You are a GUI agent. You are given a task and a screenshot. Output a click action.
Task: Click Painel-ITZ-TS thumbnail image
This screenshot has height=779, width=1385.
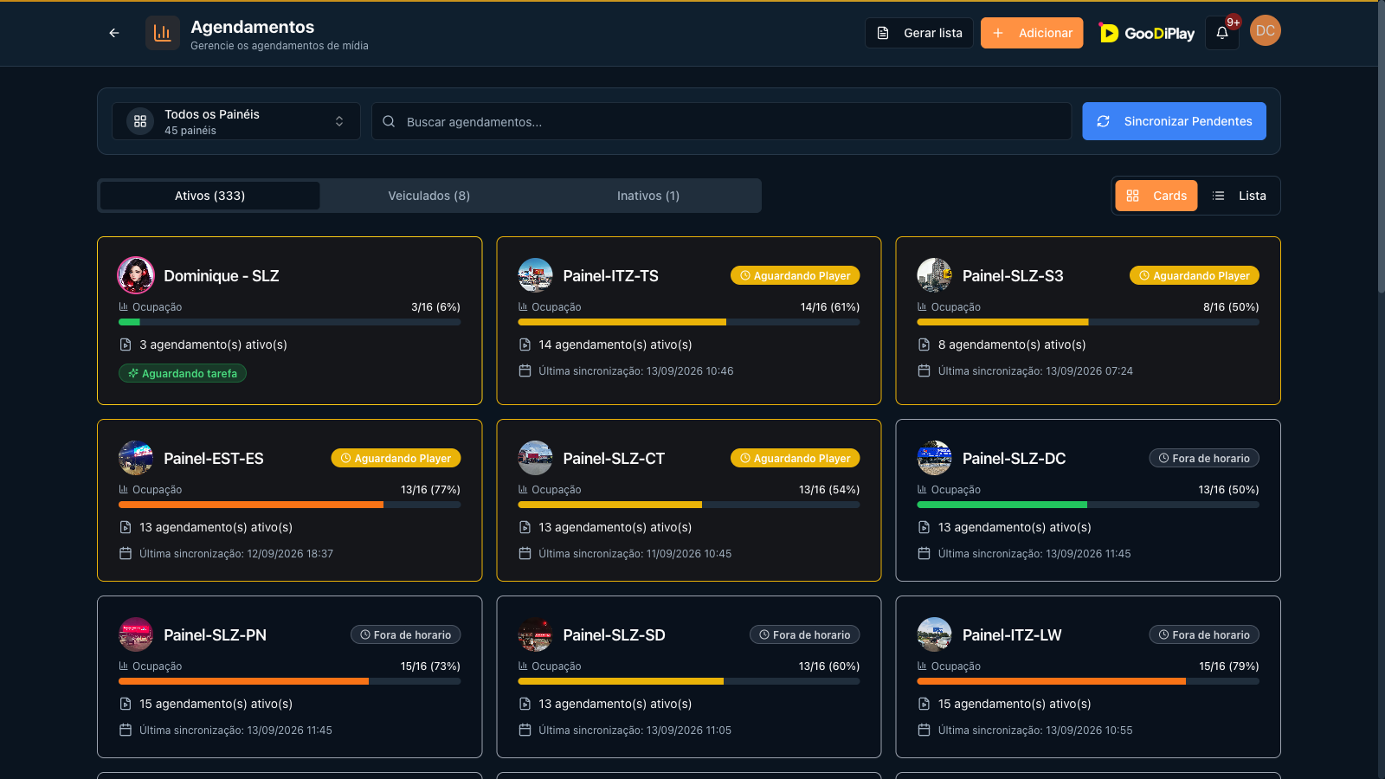(535, 275)
